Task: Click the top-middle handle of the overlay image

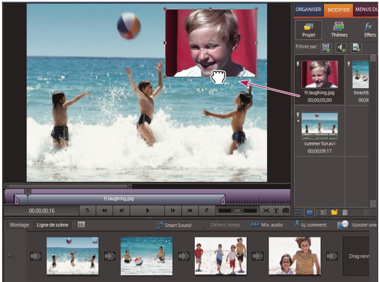Action: (210, 9)
